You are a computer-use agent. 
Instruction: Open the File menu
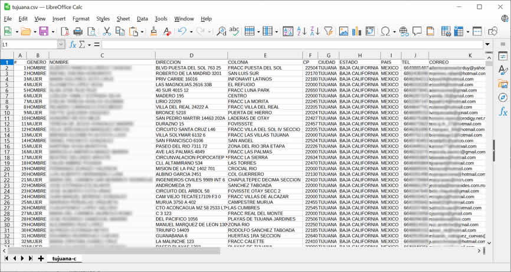[8, 19]
